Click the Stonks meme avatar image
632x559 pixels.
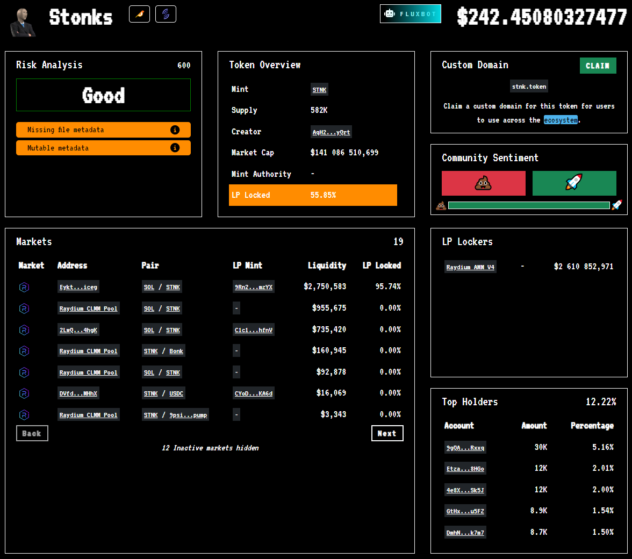coord(23,23)
